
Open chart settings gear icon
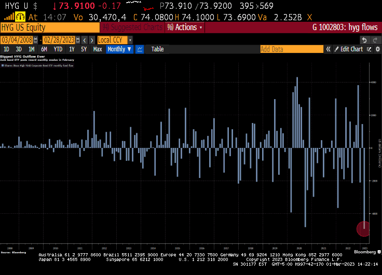coord(377,49)
